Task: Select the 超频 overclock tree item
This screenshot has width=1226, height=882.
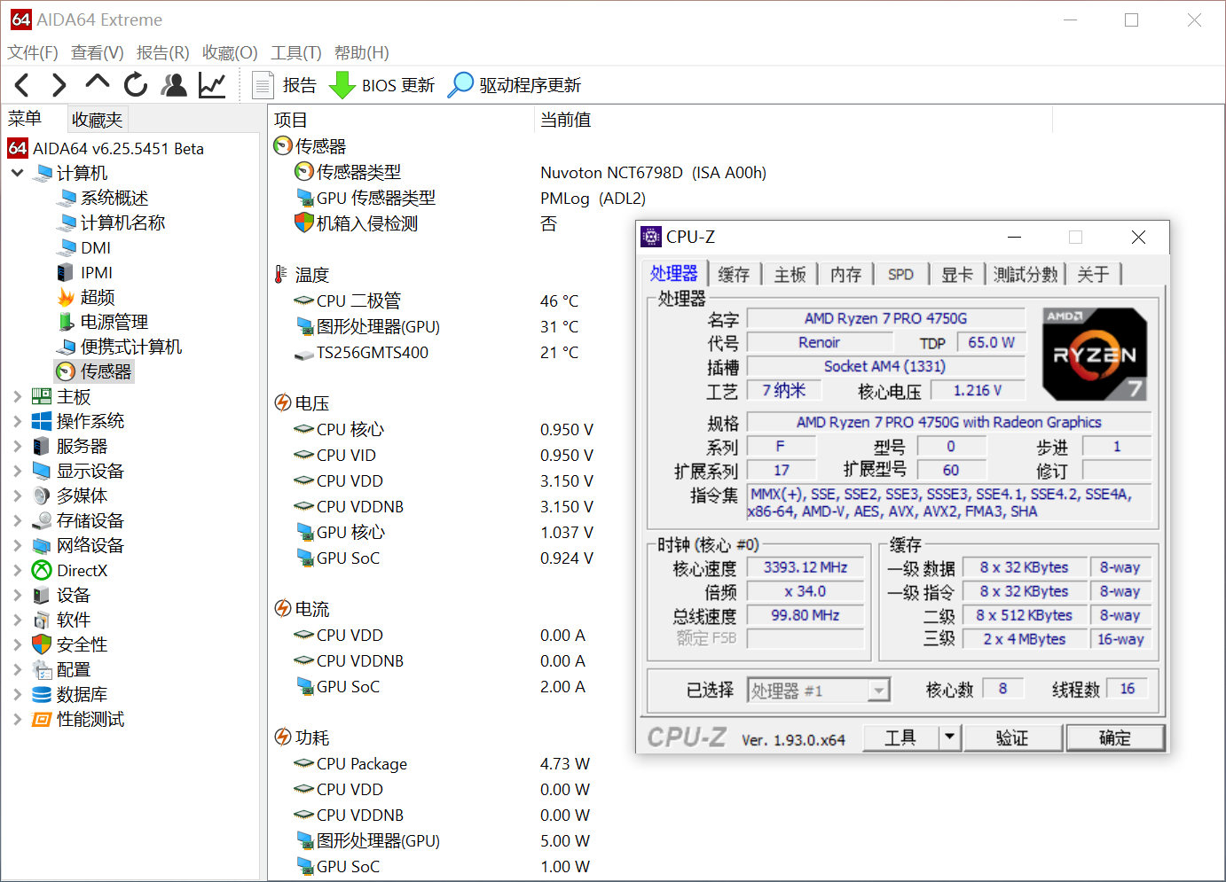Action: tap(98, 297)
